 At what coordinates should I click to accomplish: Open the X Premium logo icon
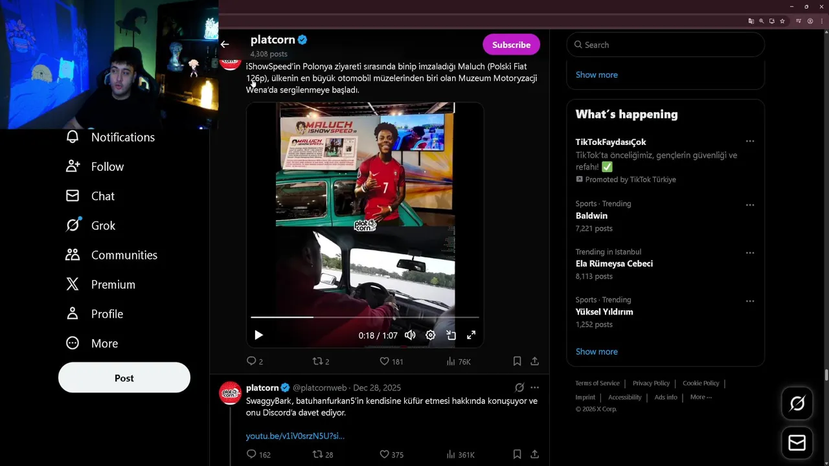pyautogui.click(x=73, y=284)
